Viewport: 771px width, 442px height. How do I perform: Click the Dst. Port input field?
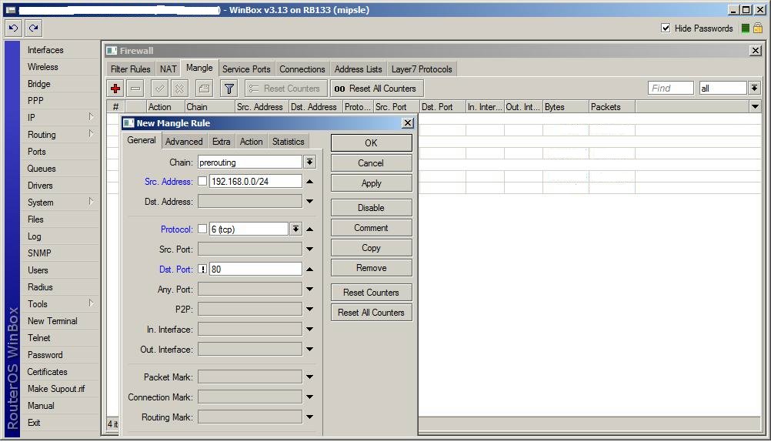[255, 270]
